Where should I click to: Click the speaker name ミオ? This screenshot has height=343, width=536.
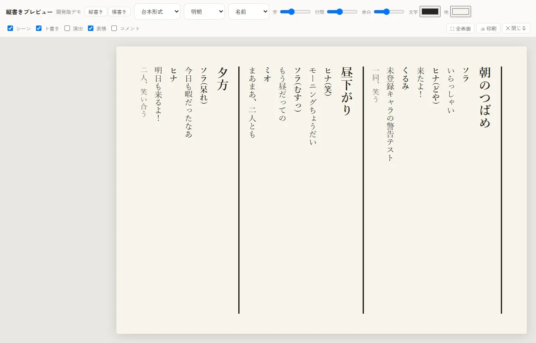pyautogui.click(x=268, y=74)
